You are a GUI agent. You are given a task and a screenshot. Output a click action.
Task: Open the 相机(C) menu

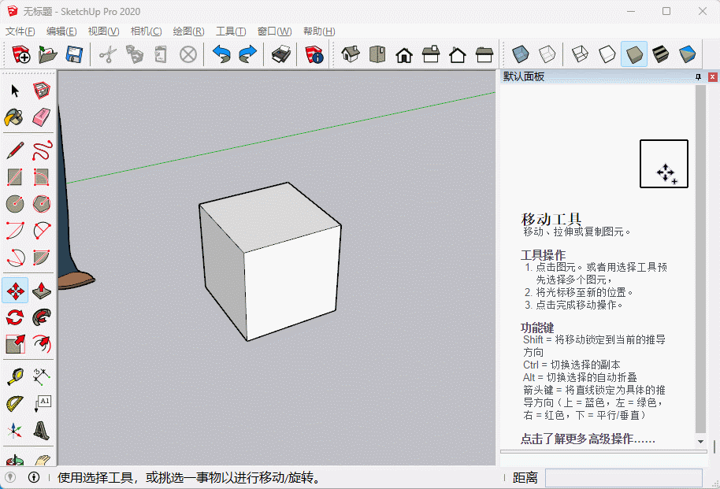(146, 31)
